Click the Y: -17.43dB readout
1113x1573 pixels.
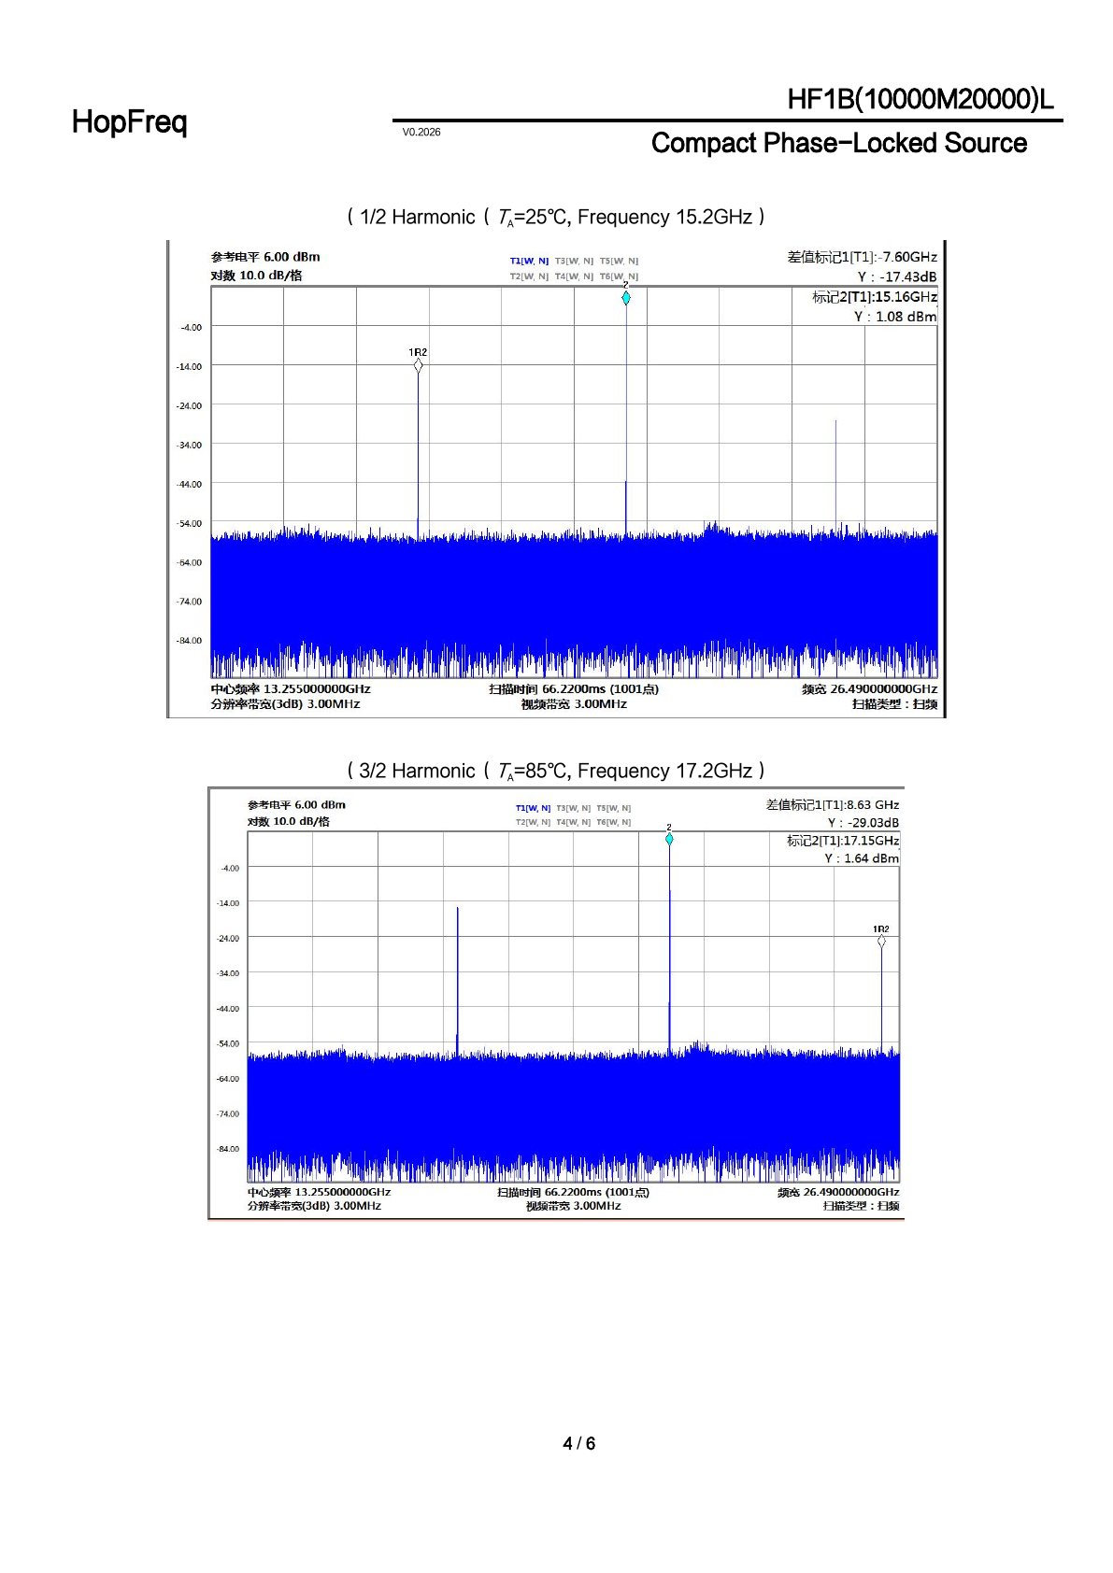tap(897, 276)
